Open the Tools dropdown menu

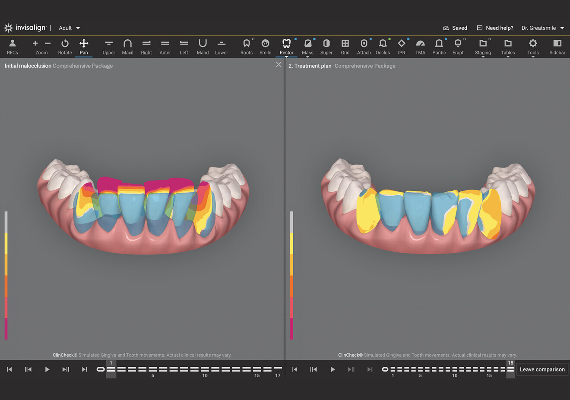(533, 47)
